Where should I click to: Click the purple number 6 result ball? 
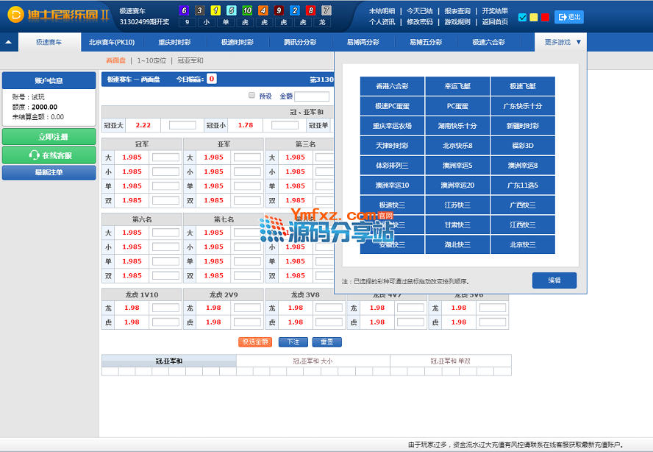[x=184, y=11]
